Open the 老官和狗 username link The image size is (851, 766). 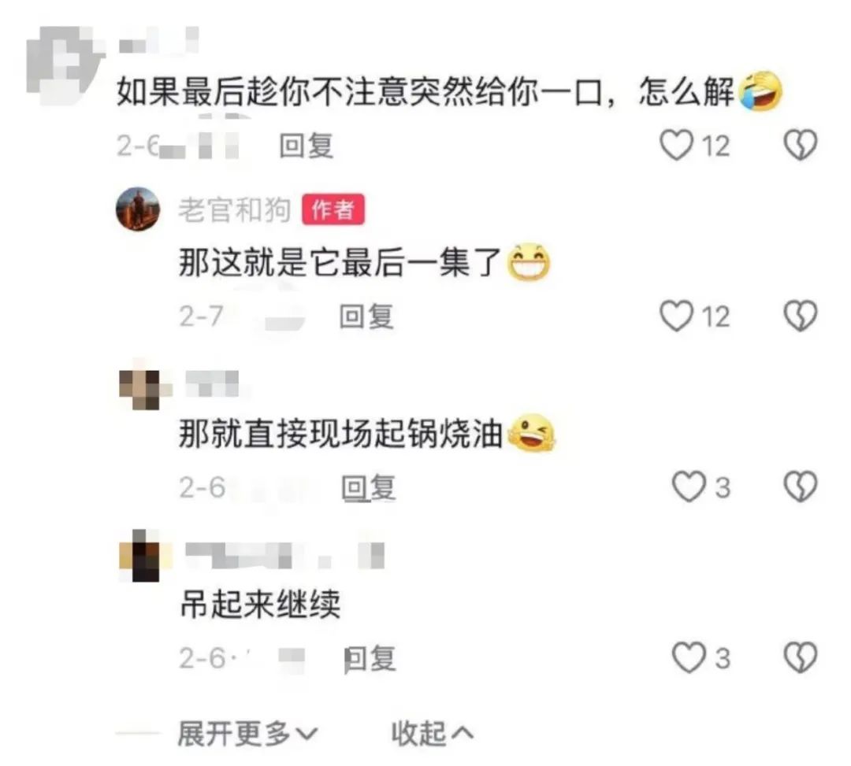[x=235, y=209]
